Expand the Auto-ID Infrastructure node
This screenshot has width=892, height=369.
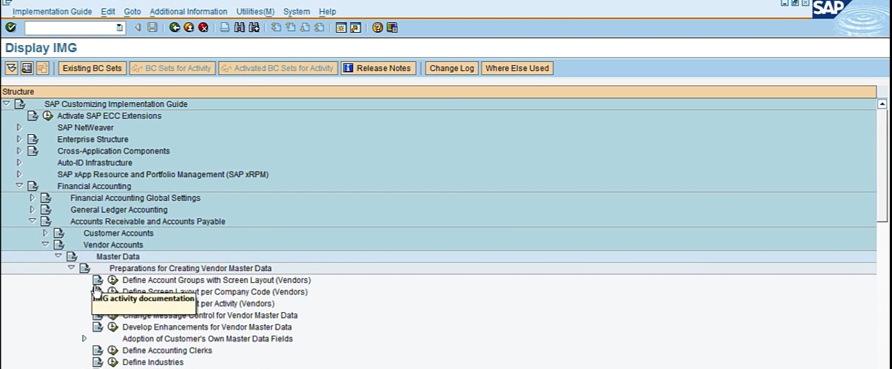[x=19, y=163]
